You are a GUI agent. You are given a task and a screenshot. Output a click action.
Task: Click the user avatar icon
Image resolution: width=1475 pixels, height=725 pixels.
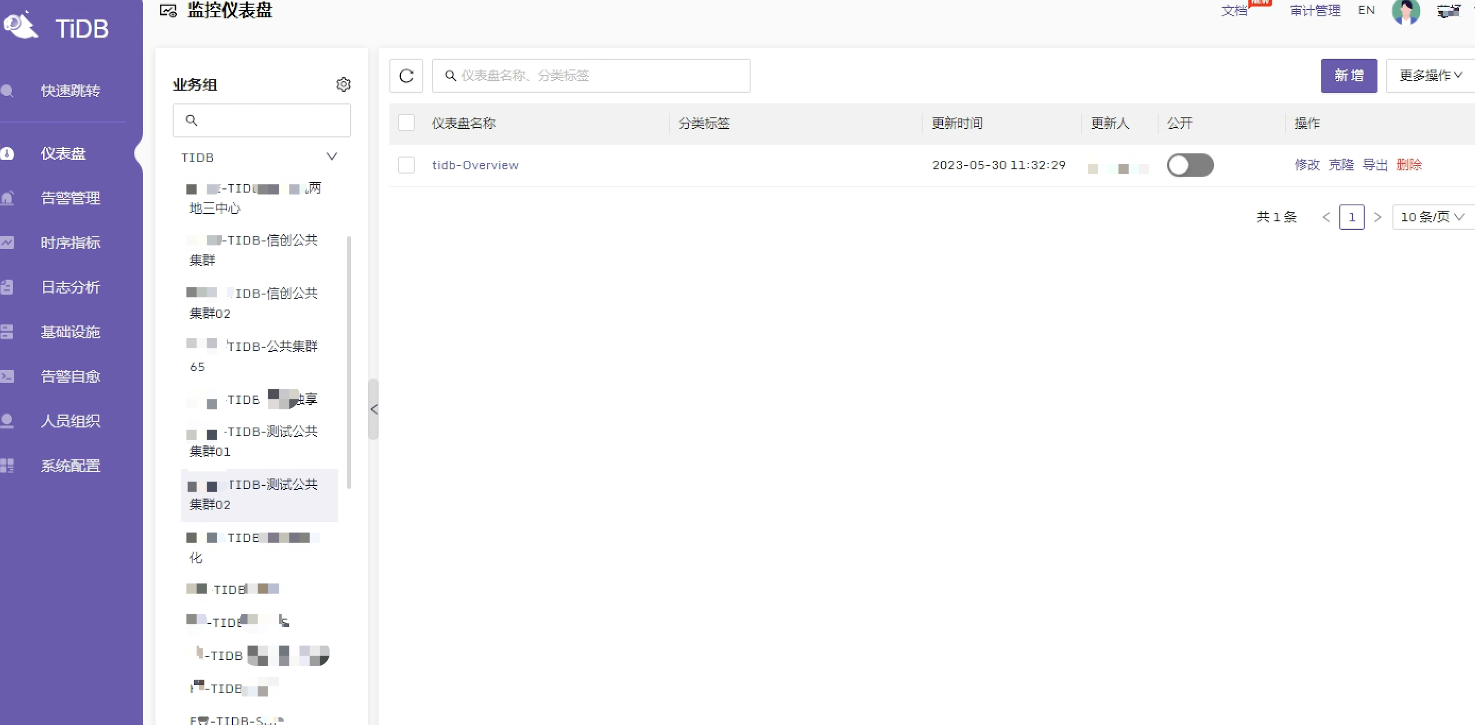[1406, 11]
